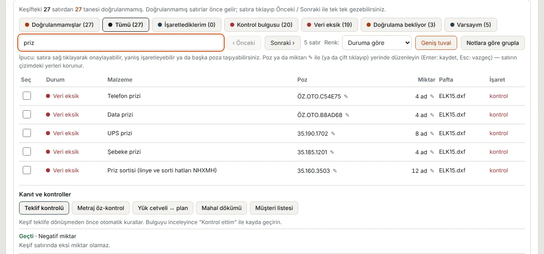
Task: Click the '12 ad' quantity value
Action: (419, 171)
